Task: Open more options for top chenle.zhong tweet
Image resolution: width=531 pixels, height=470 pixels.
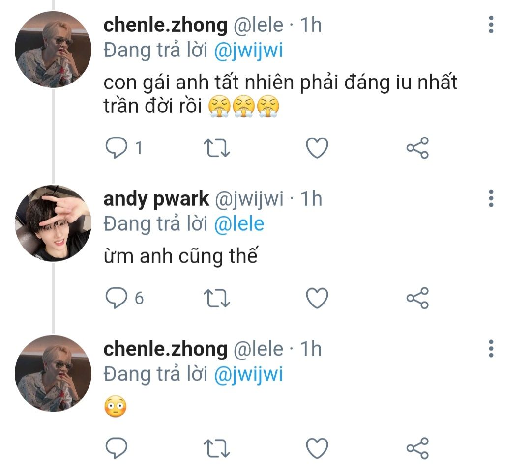Action: point(490,25)
